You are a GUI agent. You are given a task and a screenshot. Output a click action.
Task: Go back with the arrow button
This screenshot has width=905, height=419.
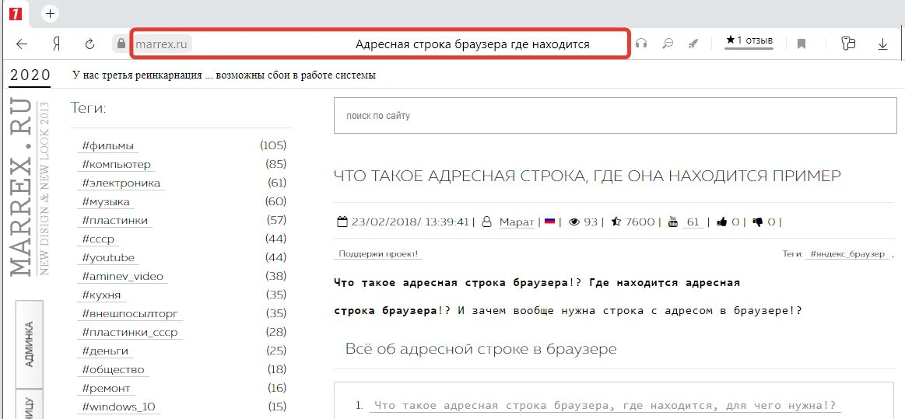21,44
